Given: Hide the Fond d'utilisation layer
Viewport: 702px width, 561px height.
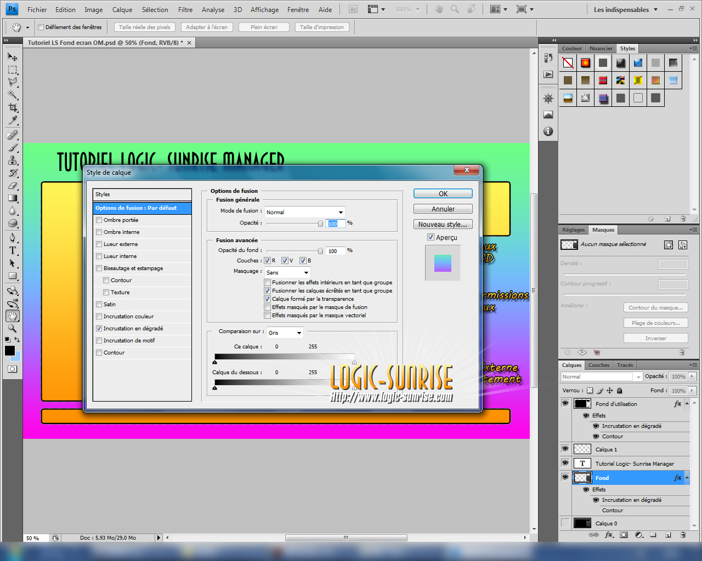Looking at the screenshot, I should [x=565, y=403].
